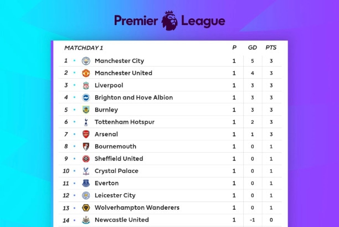
Task: Click the GD column header
Action: click(252, 48)
